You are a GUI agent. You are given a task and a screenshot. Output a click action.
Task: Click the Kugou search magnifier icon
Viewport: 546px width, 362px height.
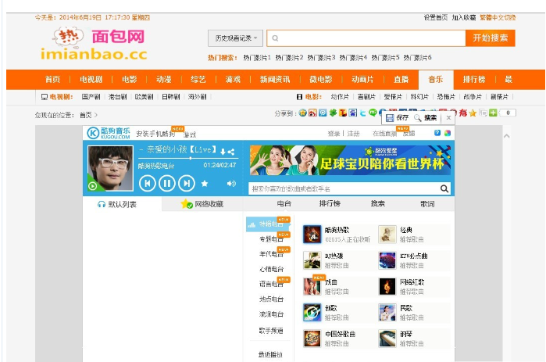(444, 188)
